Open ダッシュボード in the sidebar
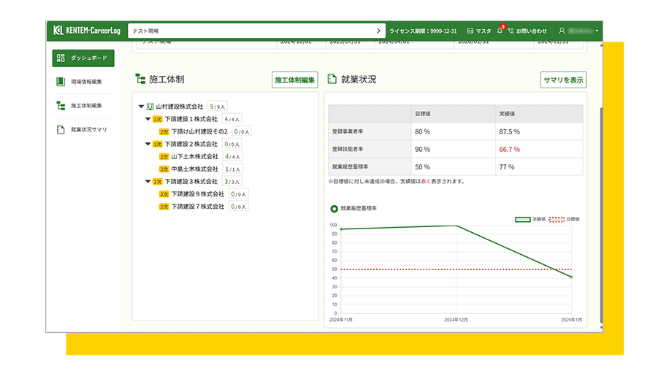This screenshot has width=669, height=376. pyautogui.click(x=83, y=58)
